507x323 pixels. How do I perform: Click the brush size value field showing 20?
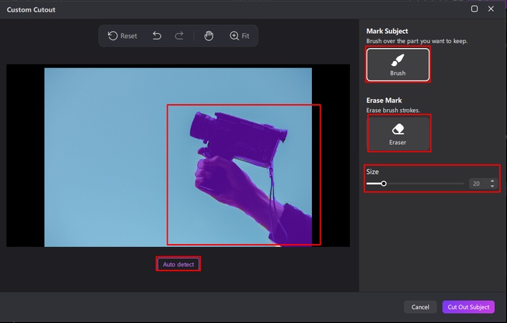coord(476,184)
